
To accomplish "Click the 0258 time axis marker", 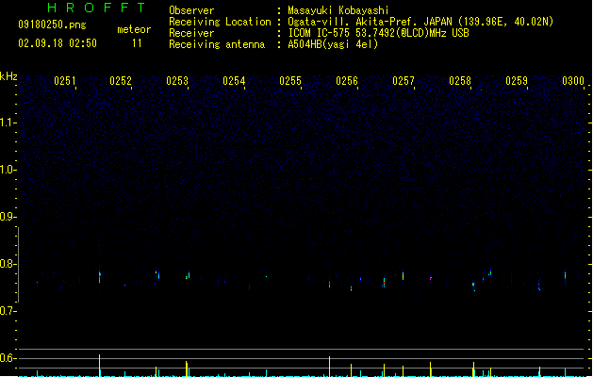I will pyautogui.click(x=460, y=81).
